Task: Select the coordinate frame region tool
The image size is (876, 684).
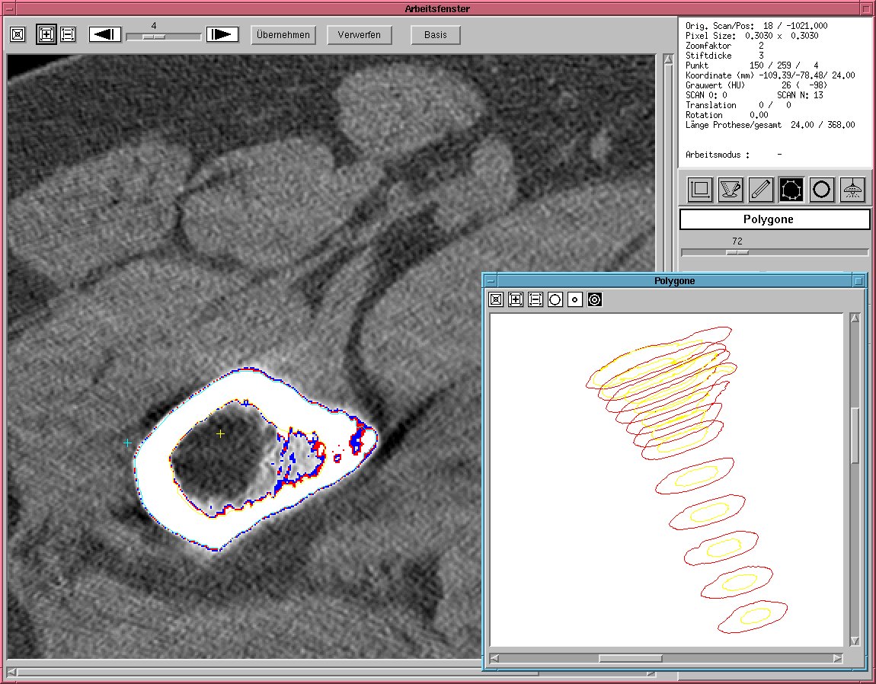Action: pos(700,190)
